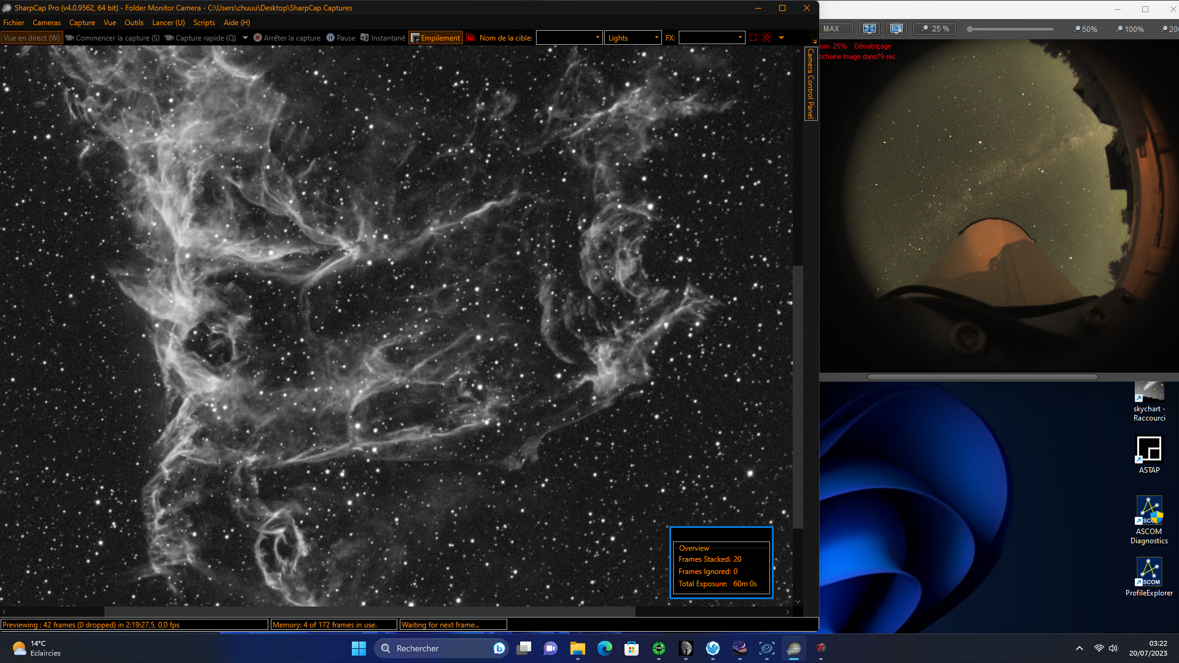Image resolution: width=1179 pixels, height=663 pixels.
Task: Click Capture rapide (Q) button
Action: tap(200, 38)
